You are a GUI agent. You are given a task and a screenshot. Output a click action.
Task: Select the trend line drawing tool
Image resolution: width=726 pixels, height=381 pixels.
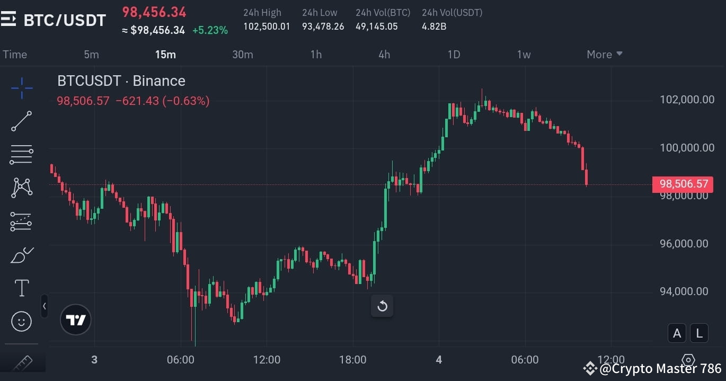click(x=21, y=121)
